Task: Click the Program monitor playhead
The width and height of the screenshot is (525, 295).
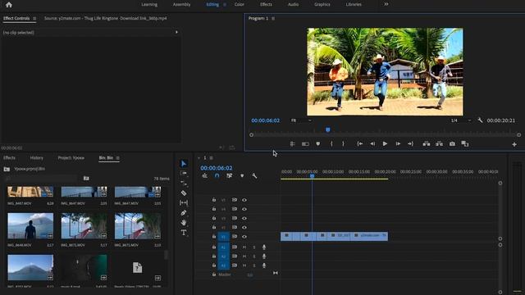Action: pyautogui.click(x=328, y=129)
